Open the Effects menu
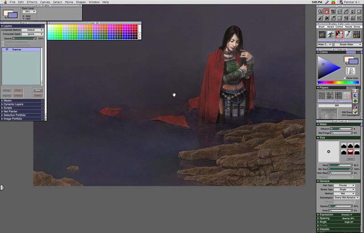364x233 pixels. (x=32, y=2)
